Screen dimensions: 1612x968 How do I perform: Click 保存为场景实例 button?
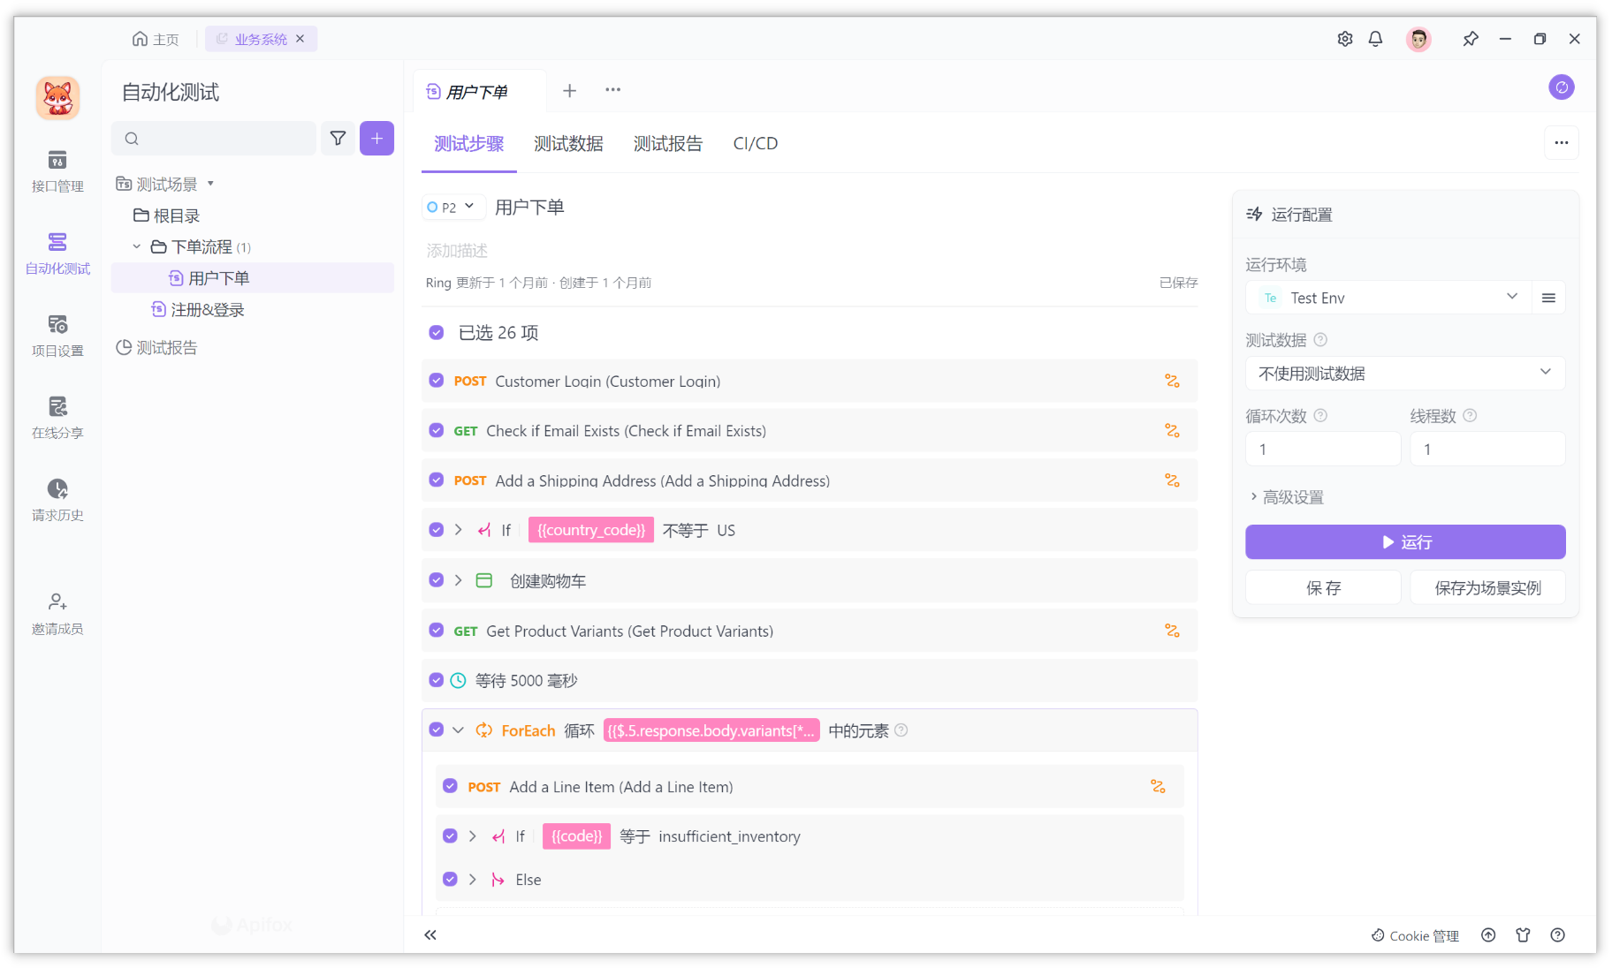coord(1487,586)
